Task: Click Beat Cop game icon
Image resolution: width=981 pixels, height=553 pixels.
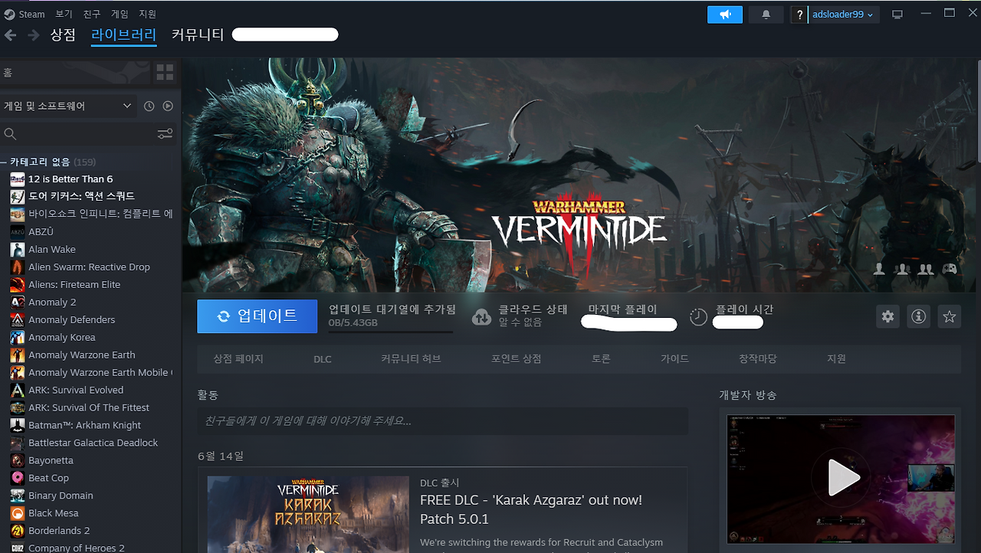Action: [x=18, y=478]
